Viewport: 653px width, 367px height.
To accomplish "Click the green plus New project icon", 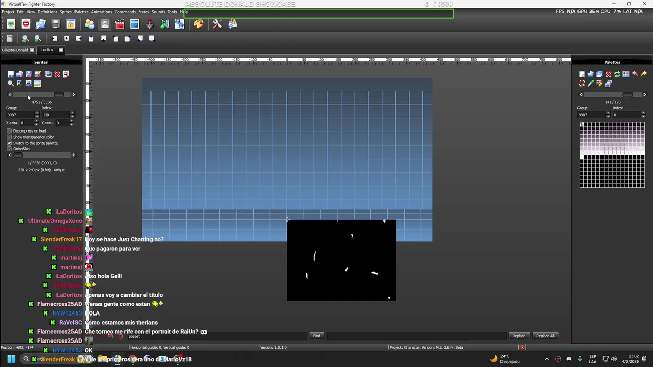I will tap(11, 24).
